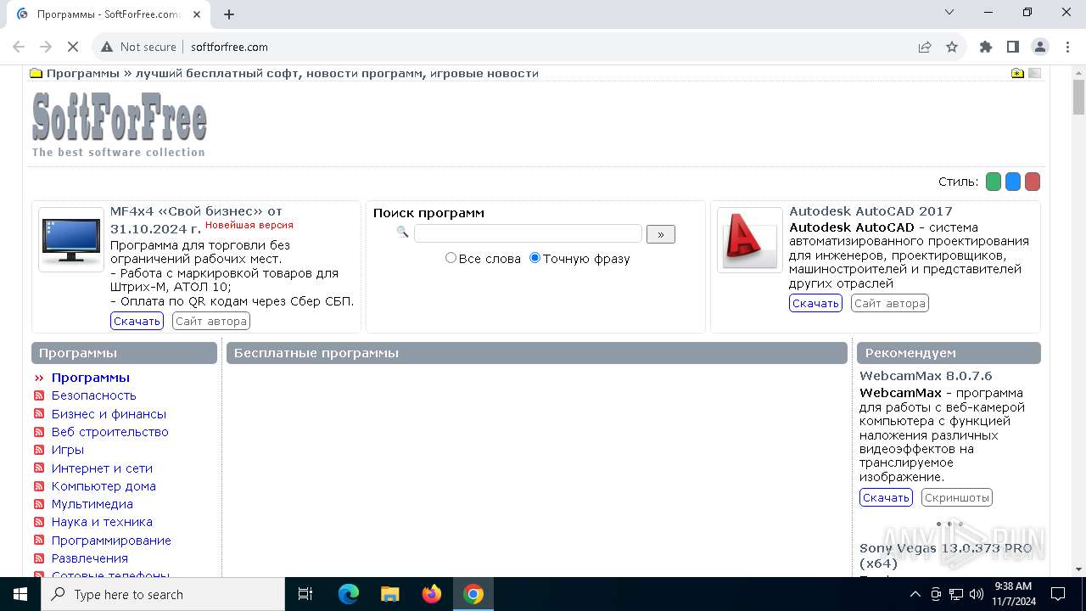This screenshot has height=611, width=1086.
Task: Open the Мультимедиа category
Action: pyautogui.click(x=92, y=504)
